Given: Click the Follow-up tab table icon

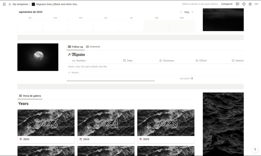Looking at the screenshot, I should pyautogui.click(x=69, y=47).
